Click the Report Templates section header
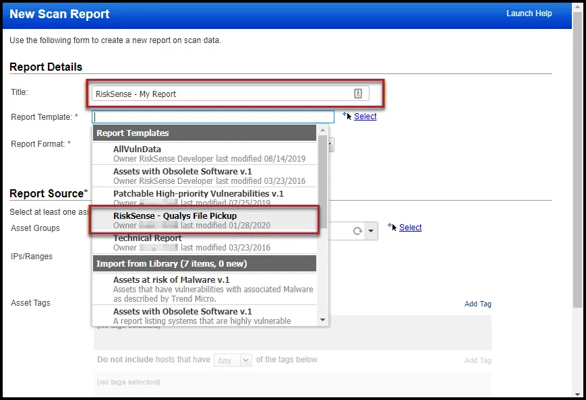 click(204, 133)
